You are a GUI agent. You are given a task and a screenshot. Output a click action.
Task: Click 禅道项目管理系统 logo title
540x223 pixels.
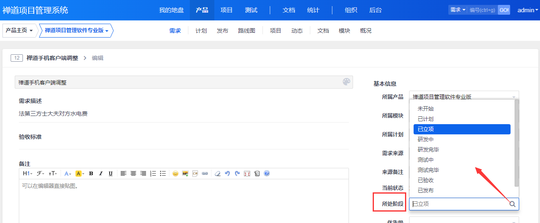pyautogui.click(x=36, y=10)
